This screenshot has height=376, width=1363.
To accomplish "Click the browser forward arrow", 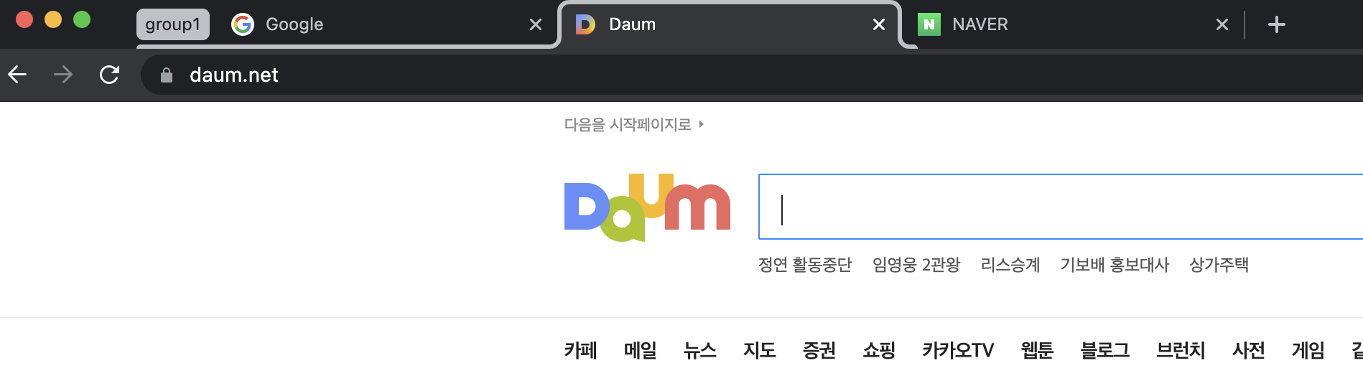I will [63, 74].
